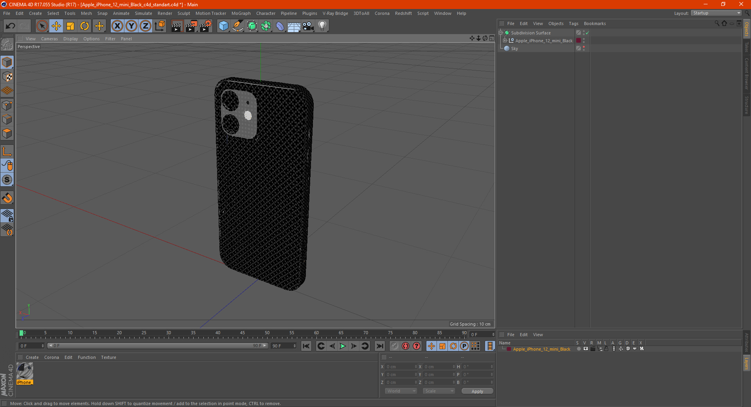Open the Layout Startup dropdown

point(717,13)
